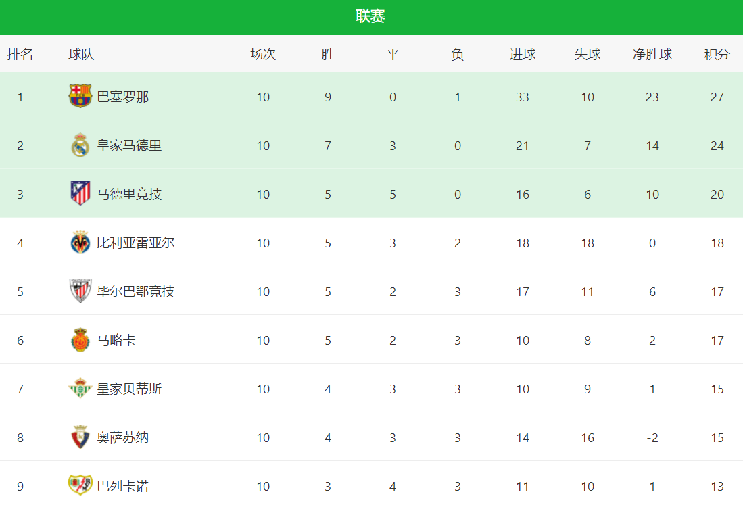The width and height of the screenshot is (743, 507).
Task: Click the Mallorca club badge
Action: pyautogui.click(x=80, y=340)
